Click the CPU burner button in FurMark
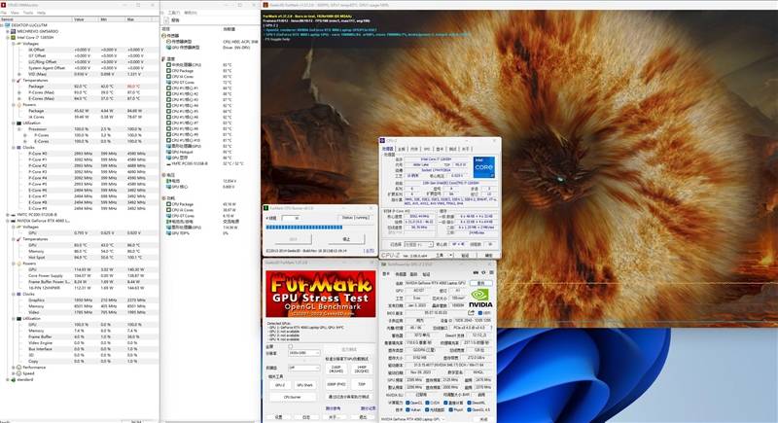 point(292,397)
